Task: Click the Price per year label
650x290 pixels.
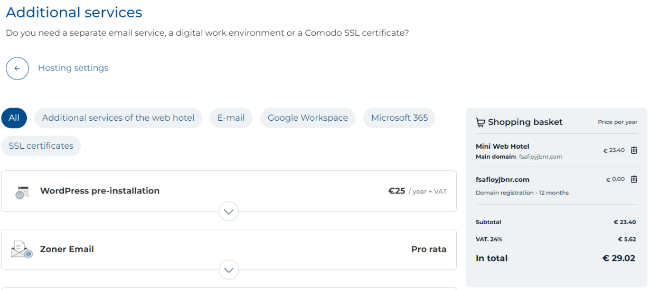Action: pos(618,122)
